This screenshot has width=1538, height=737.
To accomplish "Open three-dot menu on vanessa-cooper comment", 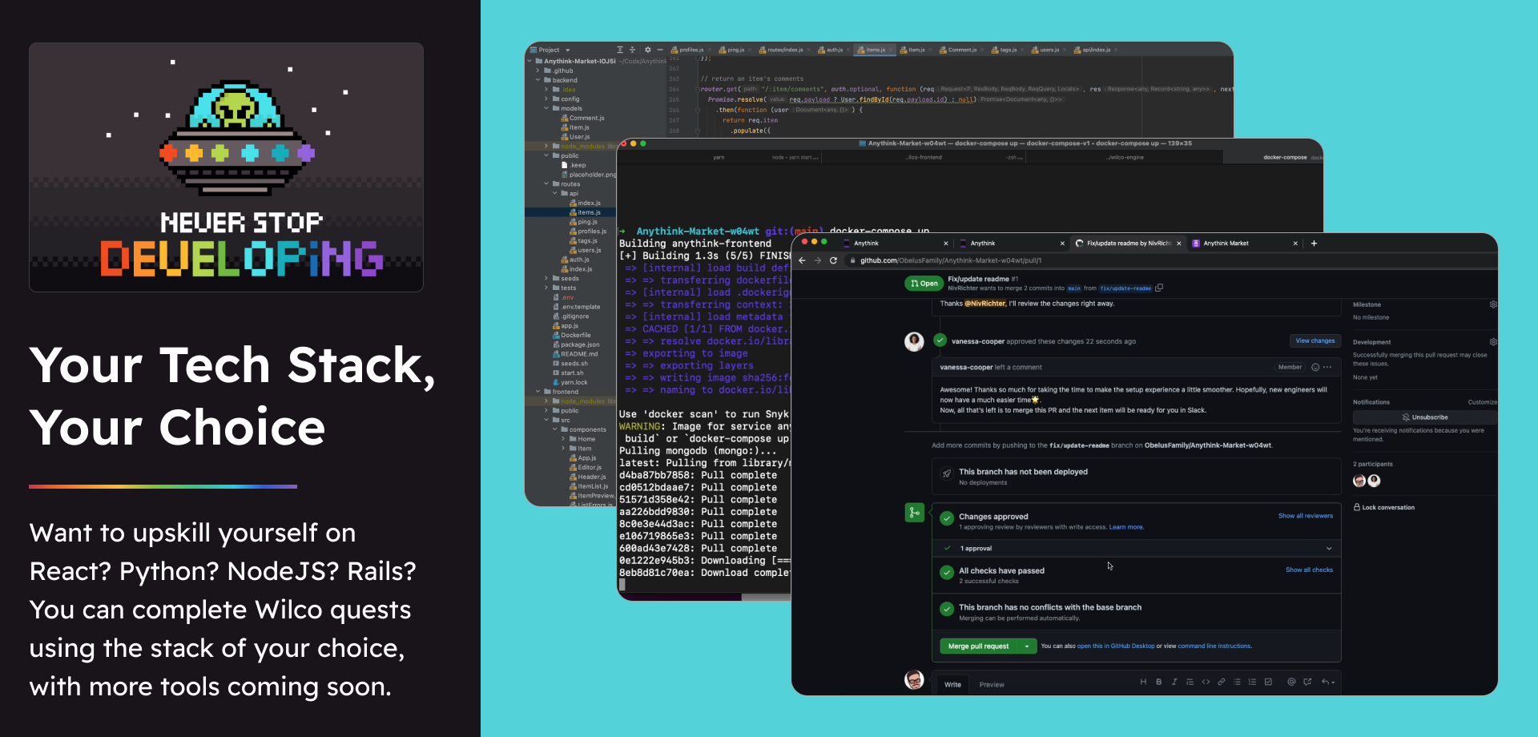I will click(x=1327, y=367).
